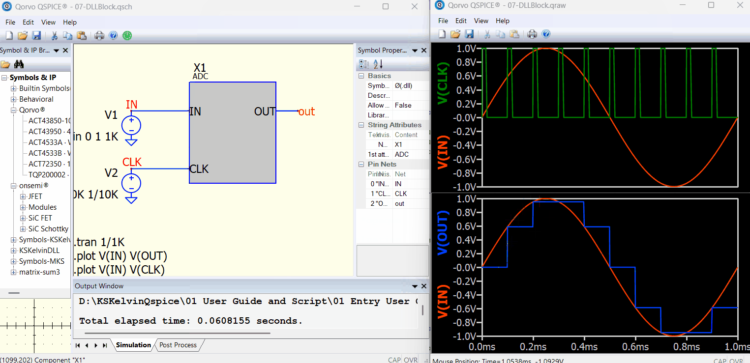Sort properties alphabetically with A-Z icon
Screen dimensions: 750x363
tap(378, 64)
